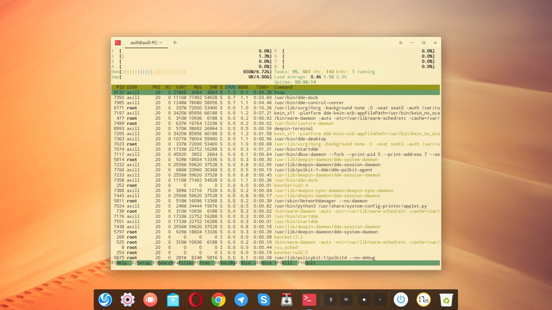Open the Wi-Fi network tray icon

(346, 299)
